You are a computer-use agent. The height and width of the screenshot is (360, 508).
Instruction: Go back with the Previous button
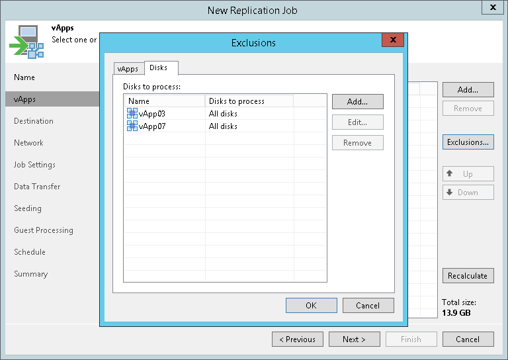(298, 339)
